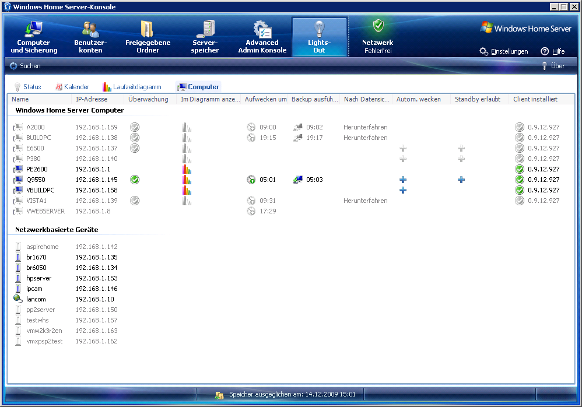Click Herunterfahren action for VISTA1
582x407 pixels.
pos(365,201)
